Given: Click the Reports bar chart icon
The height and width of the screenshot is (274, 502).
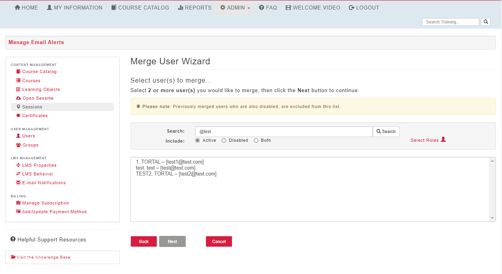Looking at the screenshot, I should 181,8.
